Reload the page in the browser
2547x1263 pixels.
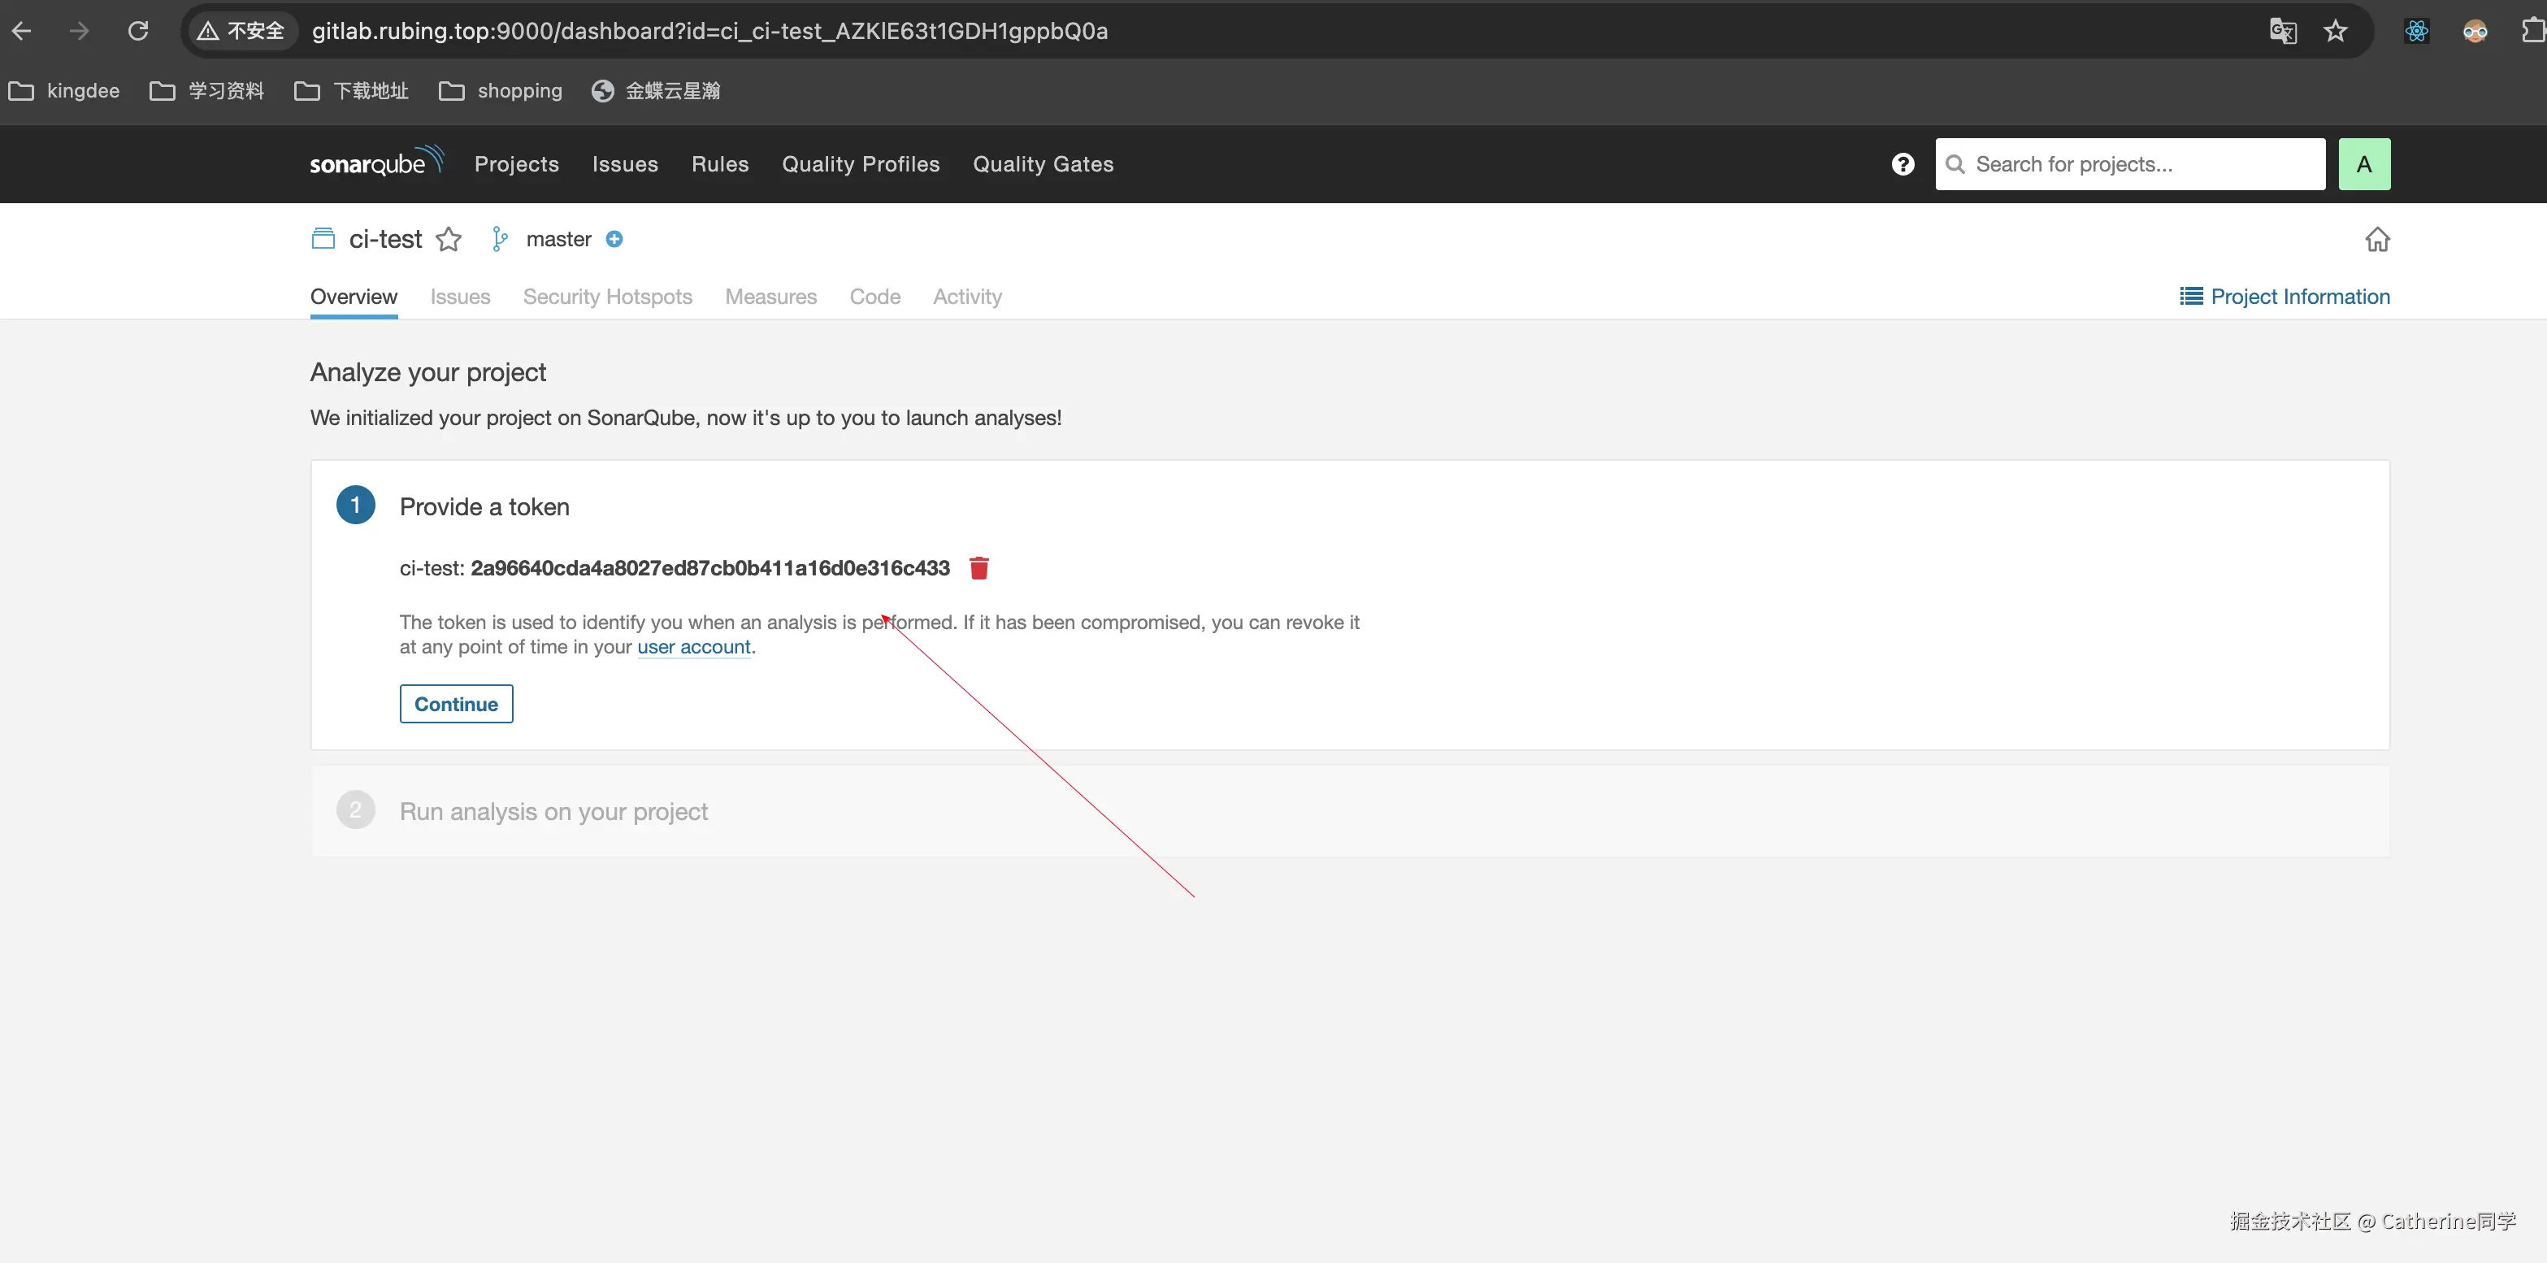[x=138, y=31]
